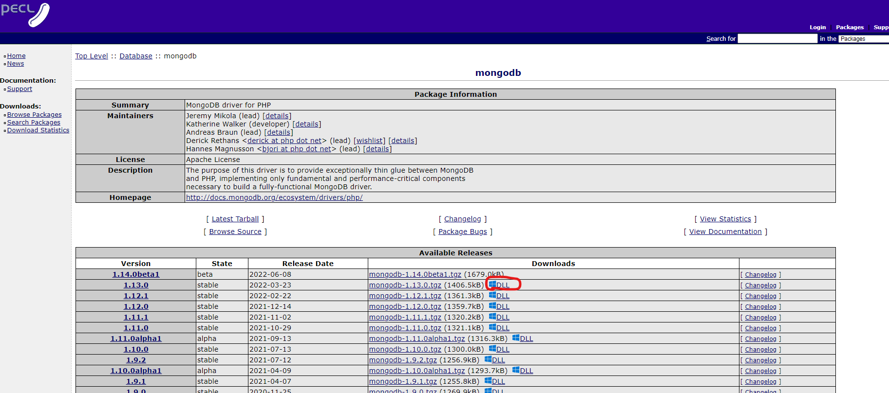
Task: View details for Katherine Walker
Action: [x=307, y=124]
